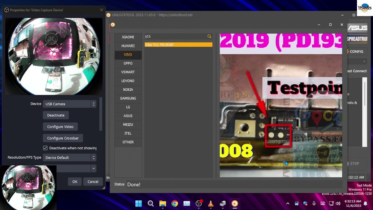Click the Configure Crossbar button

pos(63,138)
